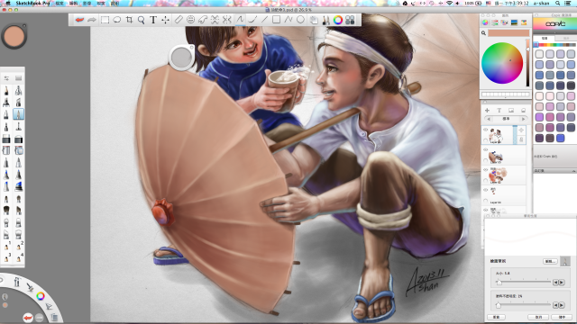The width and height of the screenshot is (577, 324).
Task: Click previous blend mode left arrow
Action: 489,119
